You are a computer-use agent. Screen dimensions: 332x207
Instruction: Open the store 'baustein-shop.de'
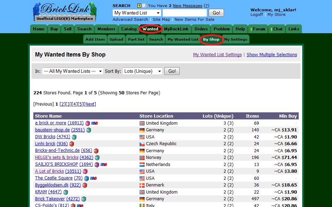click(52, 130)
